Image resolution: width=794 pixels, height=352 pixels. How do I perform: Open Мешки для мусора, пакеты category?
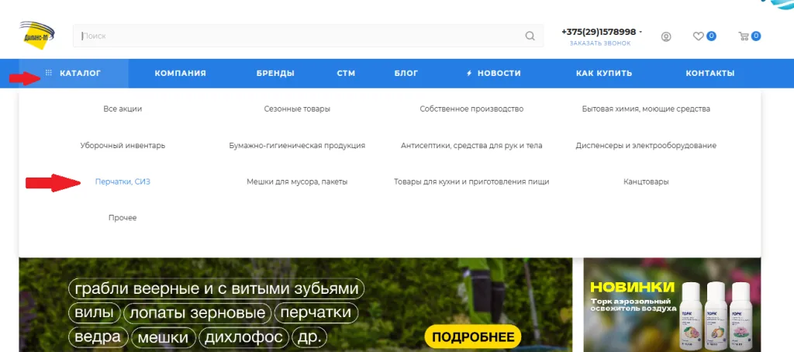(297, 181)
